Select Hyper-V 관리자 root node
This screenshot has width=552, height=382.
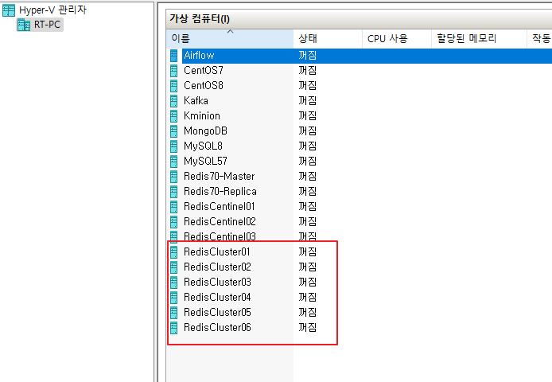coord(52,10)
